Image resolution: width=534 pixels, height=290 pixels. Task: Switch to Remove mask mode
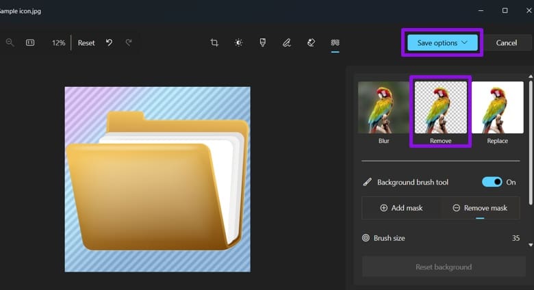pos(480,208)
